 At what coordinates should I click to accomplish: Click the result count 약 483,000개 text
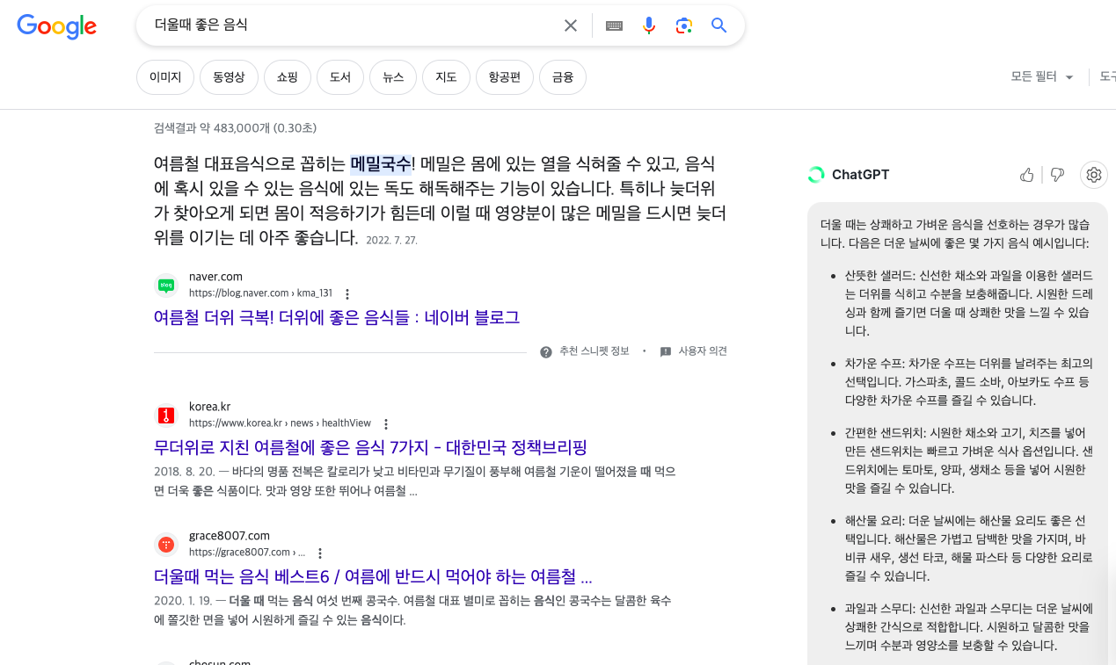coord(235,128)
